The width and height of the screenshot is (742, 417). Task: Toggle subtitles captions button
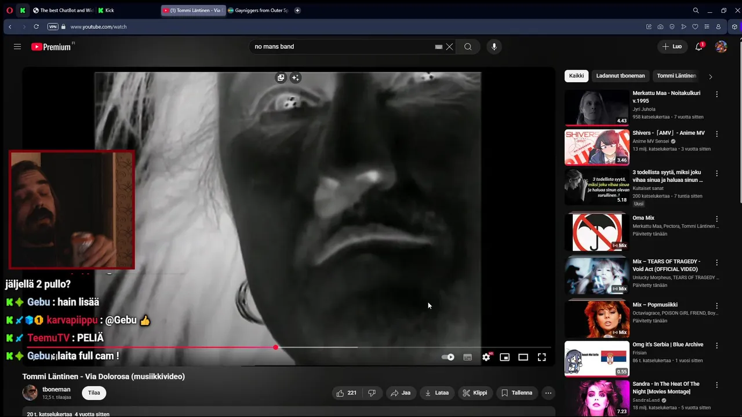pos(468,357)
